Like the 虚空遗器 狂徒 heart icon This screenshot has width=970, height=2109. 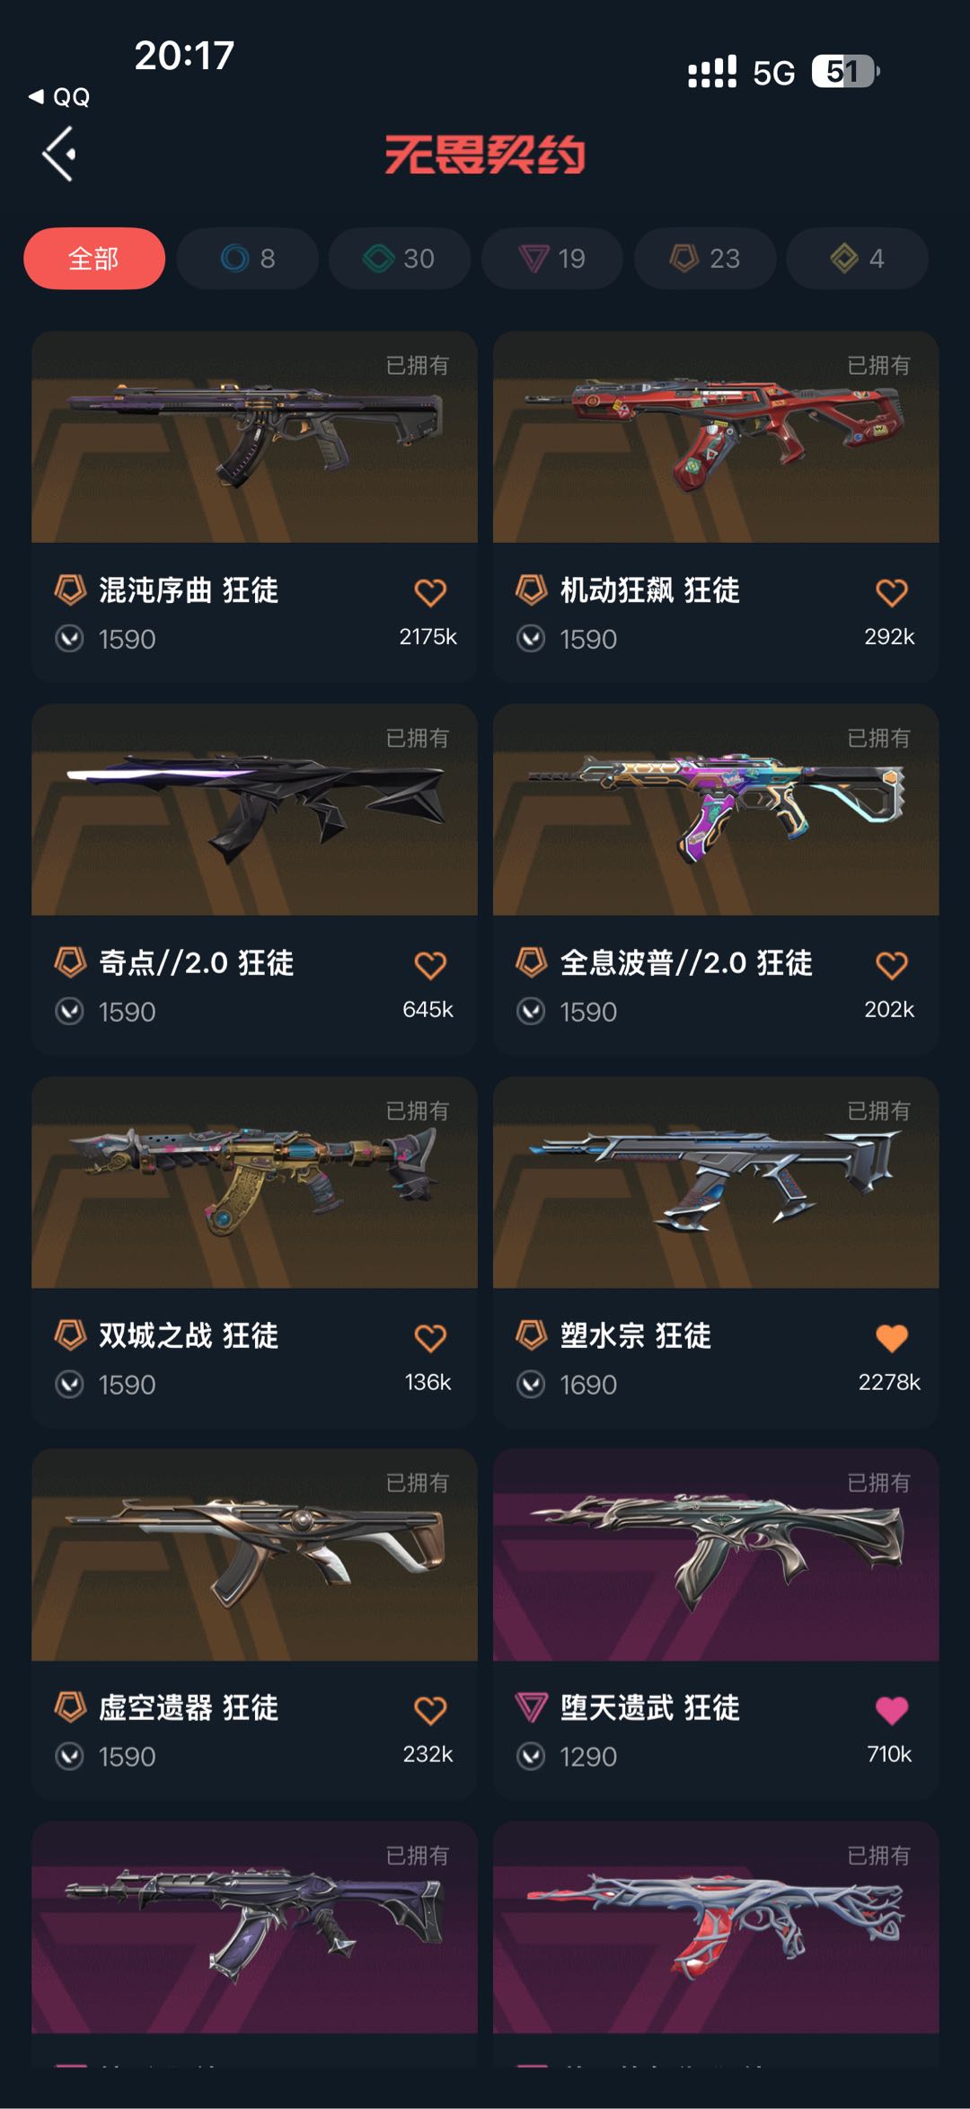click(x=430, y=1710)
